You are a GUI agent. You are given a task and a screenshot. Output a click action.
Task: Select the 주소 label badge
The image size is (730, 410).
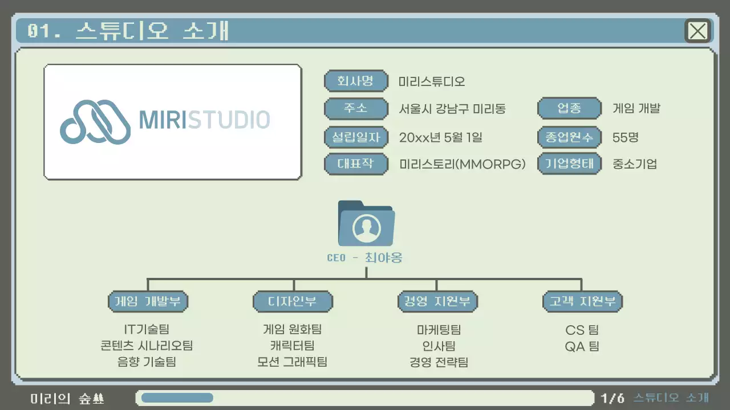pos(356,108)
